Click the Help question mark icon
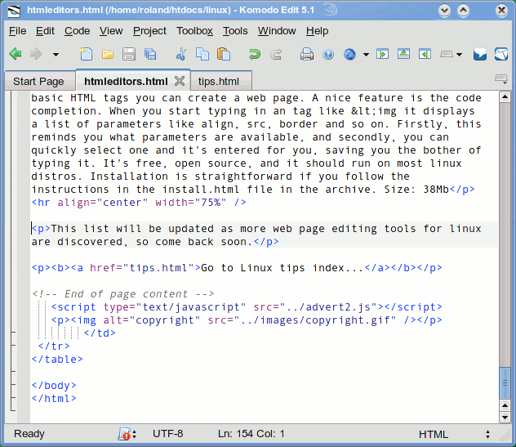Screen dimensions: 516x447 [328, 55]
